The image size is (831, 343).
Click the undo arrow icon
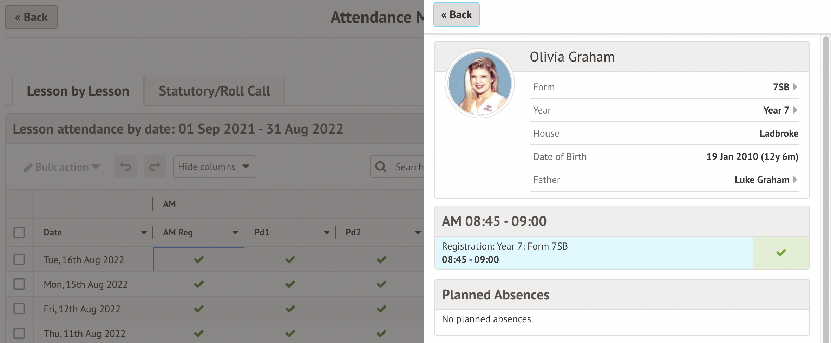(x=125, y=167)
